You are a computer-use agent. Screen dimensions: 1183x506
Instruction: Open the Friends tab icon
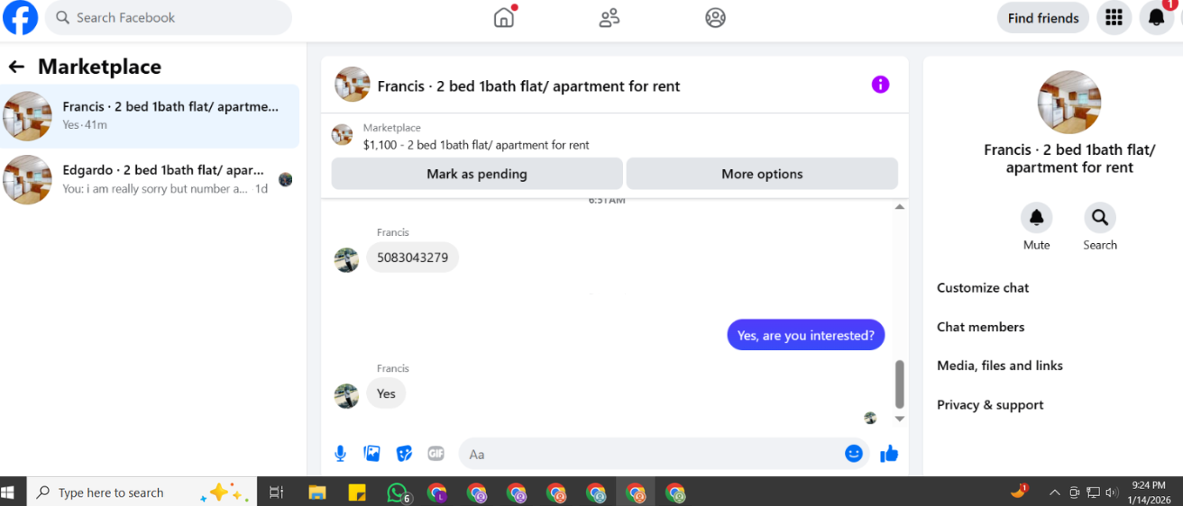610,17
